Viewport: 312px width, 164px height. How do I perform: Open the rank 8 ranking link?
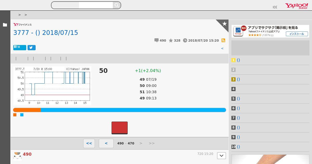(238, 128)
